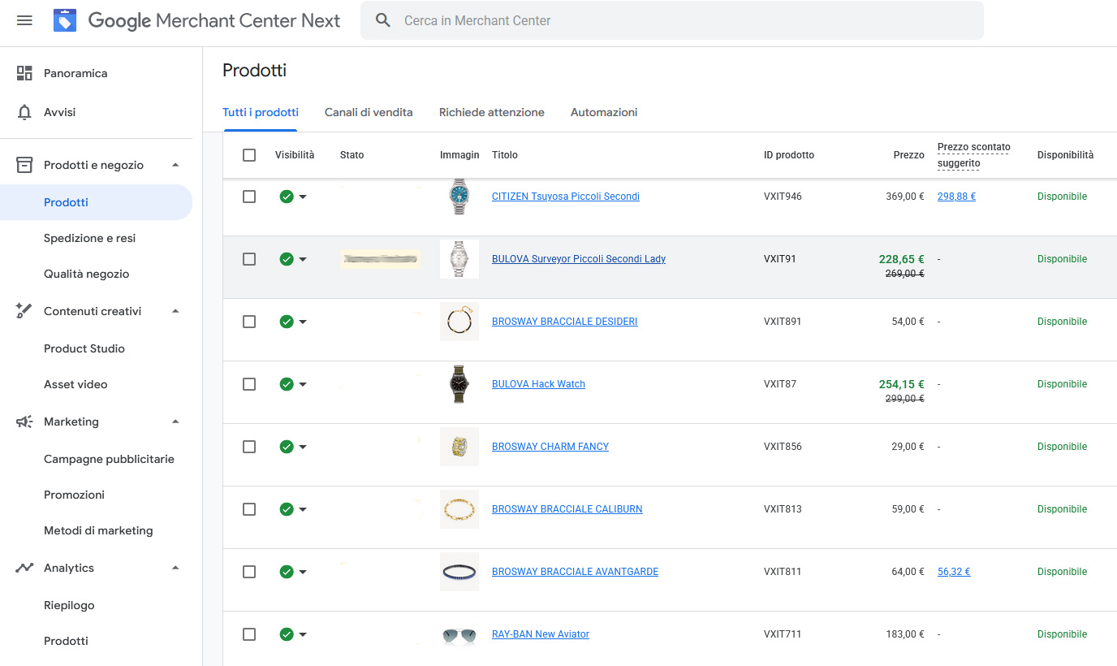Click suggested sale price 298,88 €
This screenshot has width=1117, height=666.
point(956,197)
